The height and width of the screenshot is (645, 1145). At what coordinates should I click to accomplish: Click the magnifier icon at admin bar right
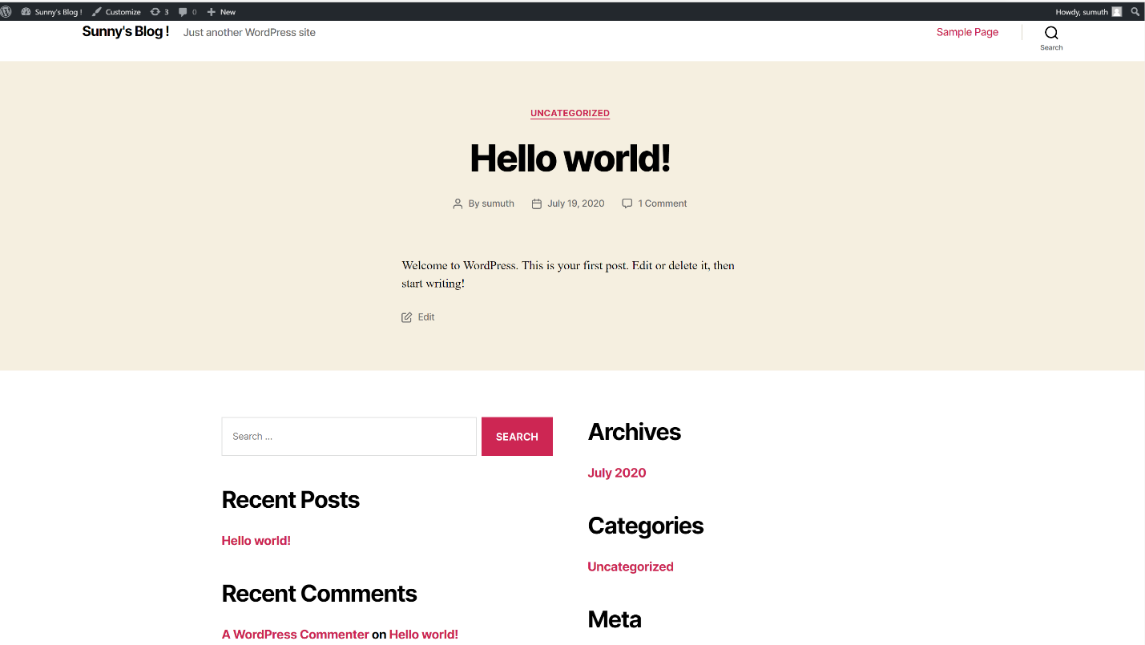pyautogui.click(x=1135, y=10)
